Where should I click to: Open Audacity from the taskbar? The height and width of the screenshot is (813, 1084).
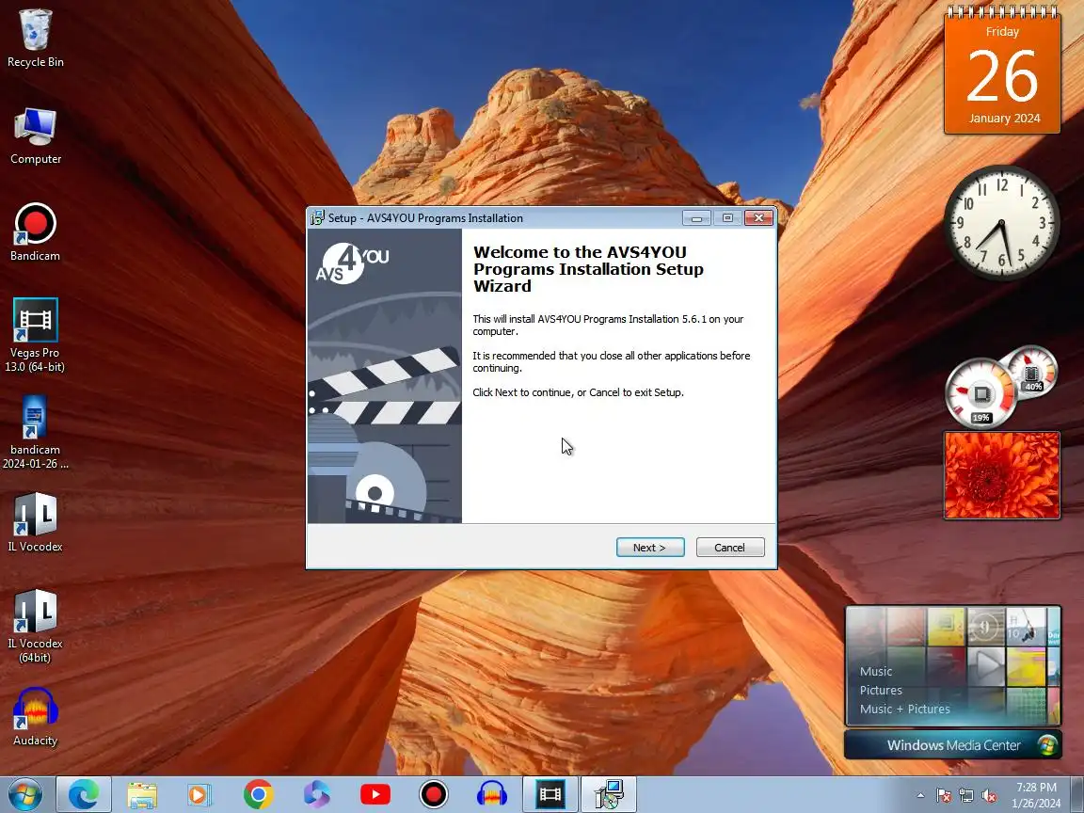pyautogui.click(x=492, y=795)
